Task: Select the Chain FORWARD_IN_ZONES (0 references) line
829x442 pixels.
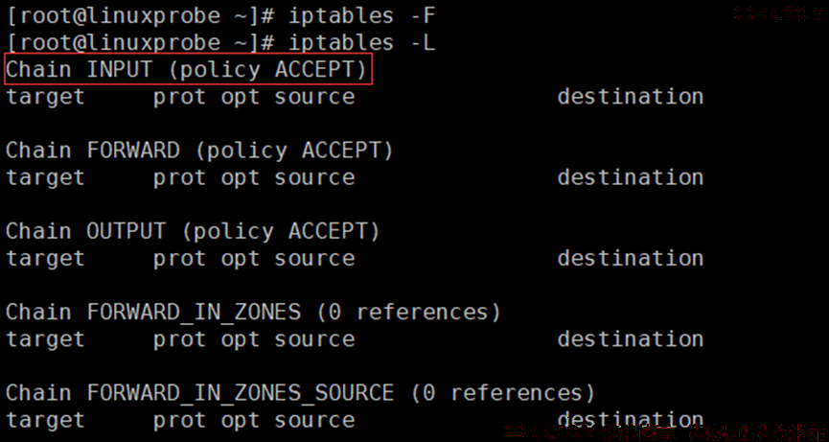Action: pyautogui.click(x=253, y=313)
